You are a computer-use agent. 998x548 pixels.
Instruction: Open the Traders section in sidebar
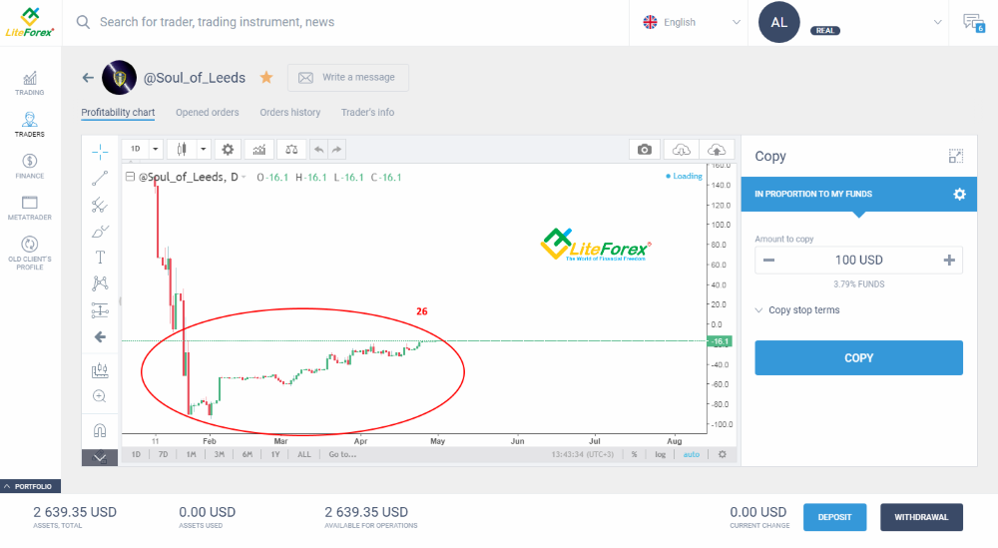click(x=30, y=125)
